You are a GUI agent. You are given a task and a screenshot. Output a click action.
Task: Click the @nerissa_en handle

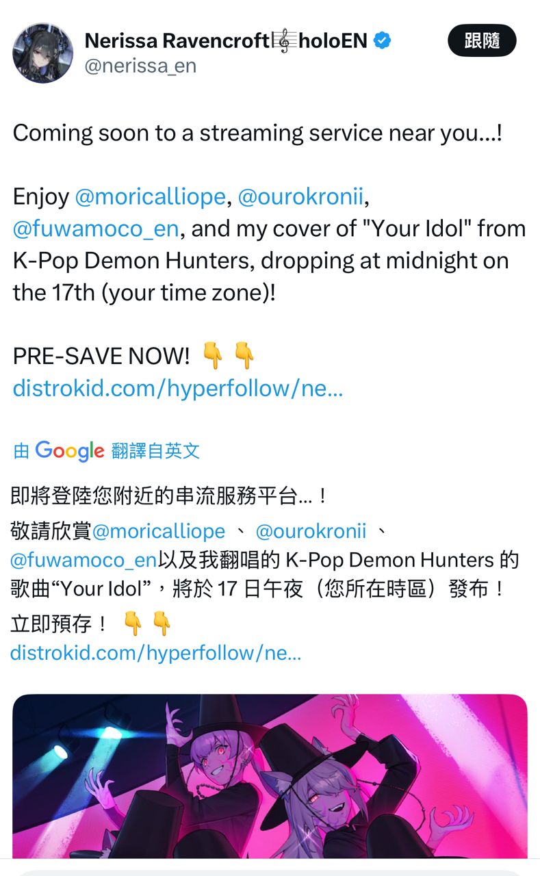140,66
